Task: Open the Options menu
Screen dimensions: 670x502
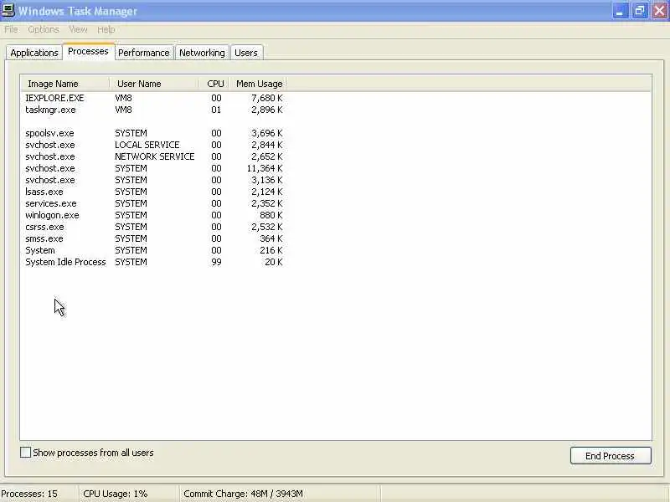Action: tap(44, 29)
